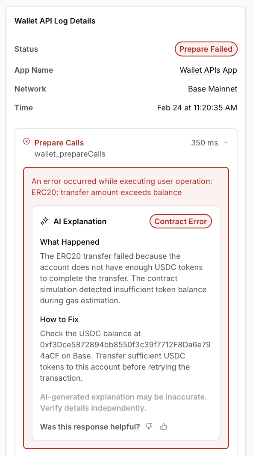The height and width of the screenshot is (456, 253).
Task: Click the Contract Error badge
Action: coord(180,221)
